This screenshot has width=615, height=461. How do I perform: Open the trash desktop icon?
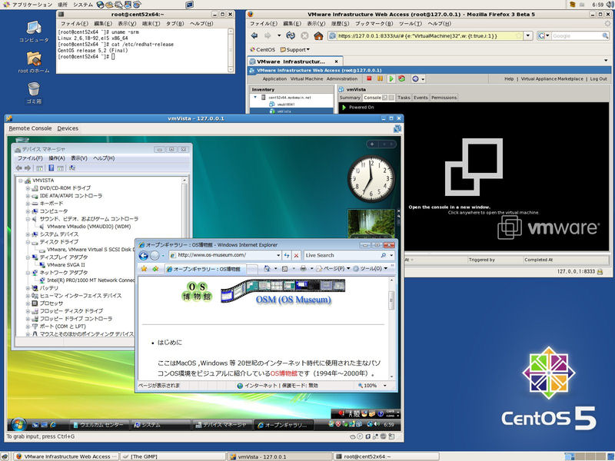(x=34, y=93)
